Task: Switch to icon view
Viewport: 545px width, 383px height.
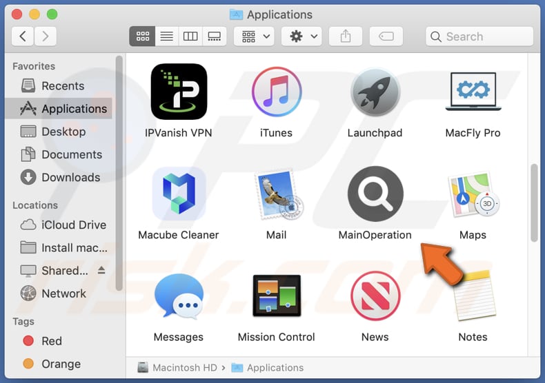Action: 143,36
